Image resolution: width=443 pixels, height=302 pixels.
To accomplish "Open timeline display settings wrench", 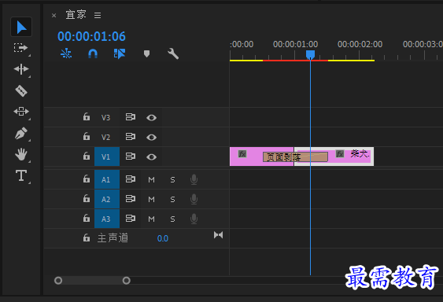I will click(x=173, y=53).
